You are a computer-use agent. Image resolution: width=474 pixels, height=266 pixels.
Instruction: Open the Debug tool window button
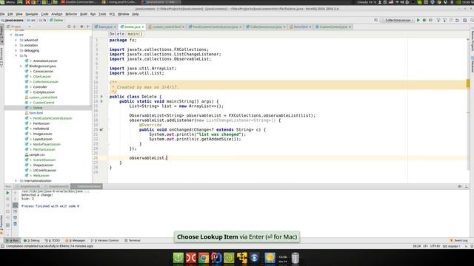[32, 240]
